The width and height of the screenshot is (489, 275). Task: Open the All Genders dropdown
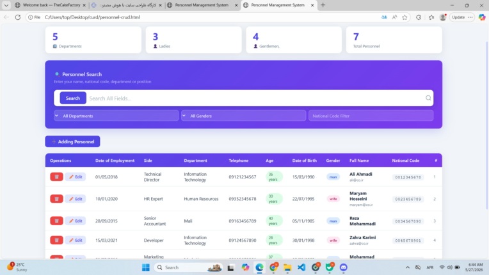point(244,116)
